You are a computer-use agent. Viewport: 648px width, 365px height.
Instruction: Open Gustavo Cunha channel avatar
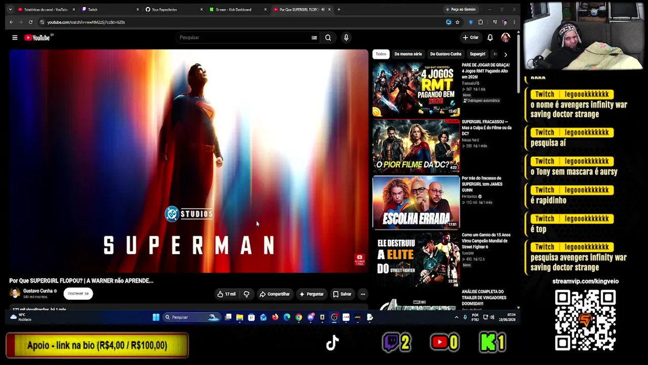(15, 293)
